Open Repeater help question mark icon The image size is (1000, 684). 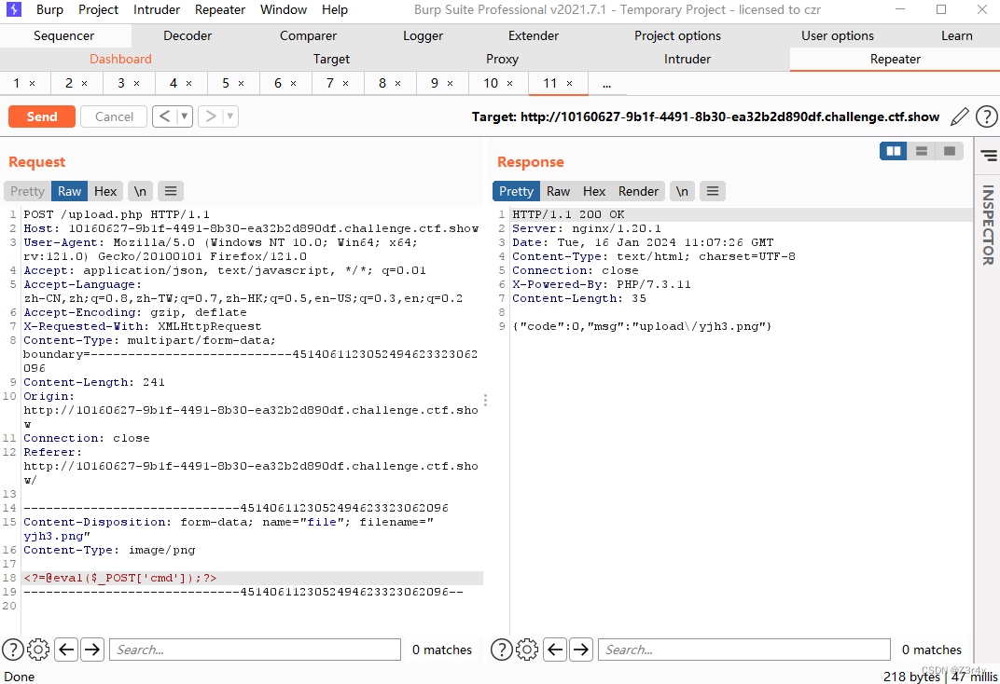[986, 116]
